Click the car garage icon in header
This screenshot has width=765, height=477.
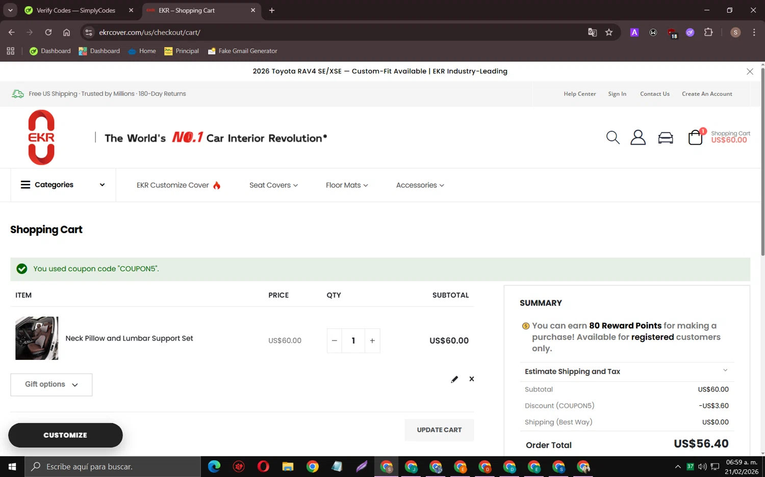click(666, 137)
